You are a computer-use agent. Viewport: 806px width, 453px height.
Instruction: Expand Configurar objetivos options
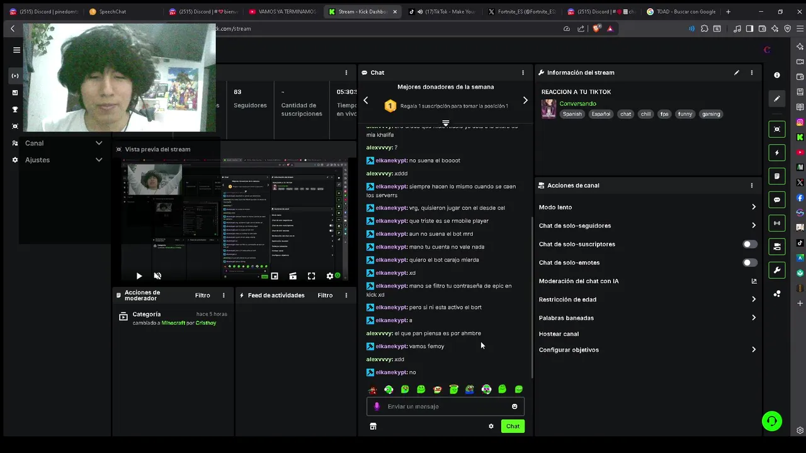648,350
